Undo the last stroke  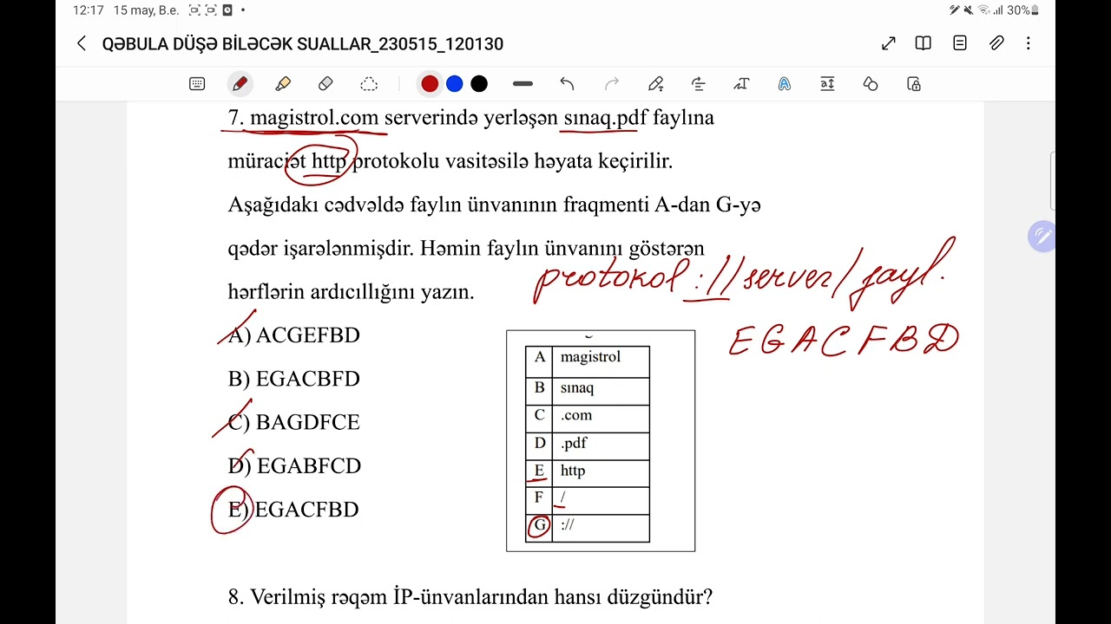567,84
